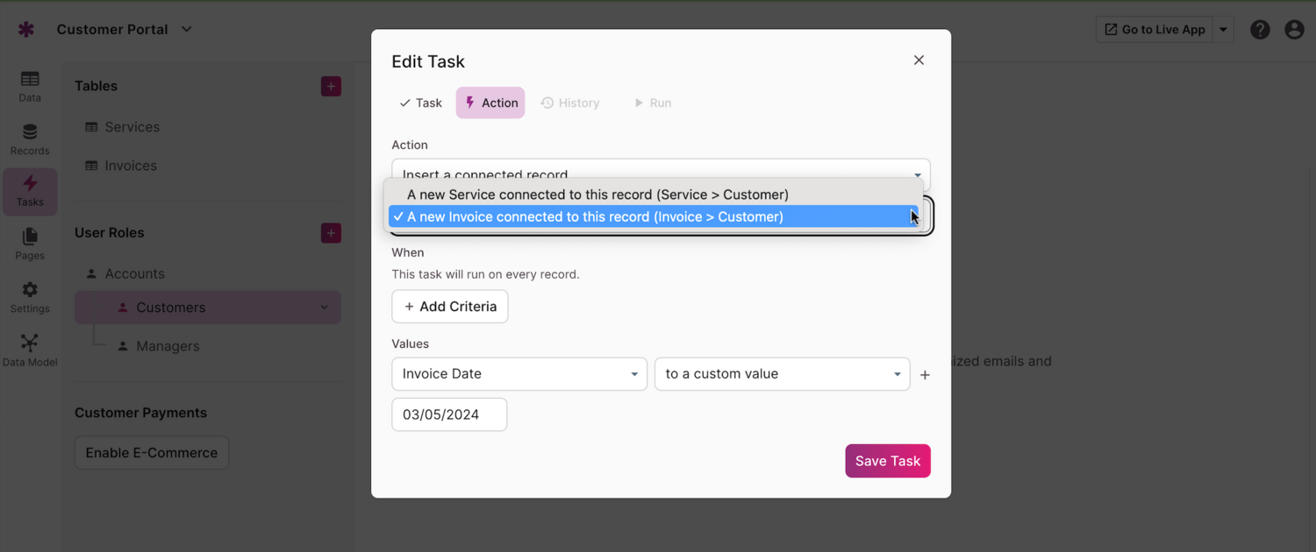Click the plus icon beside User Roles
The image size is (1316, 552).
click(x=331, y=233)
